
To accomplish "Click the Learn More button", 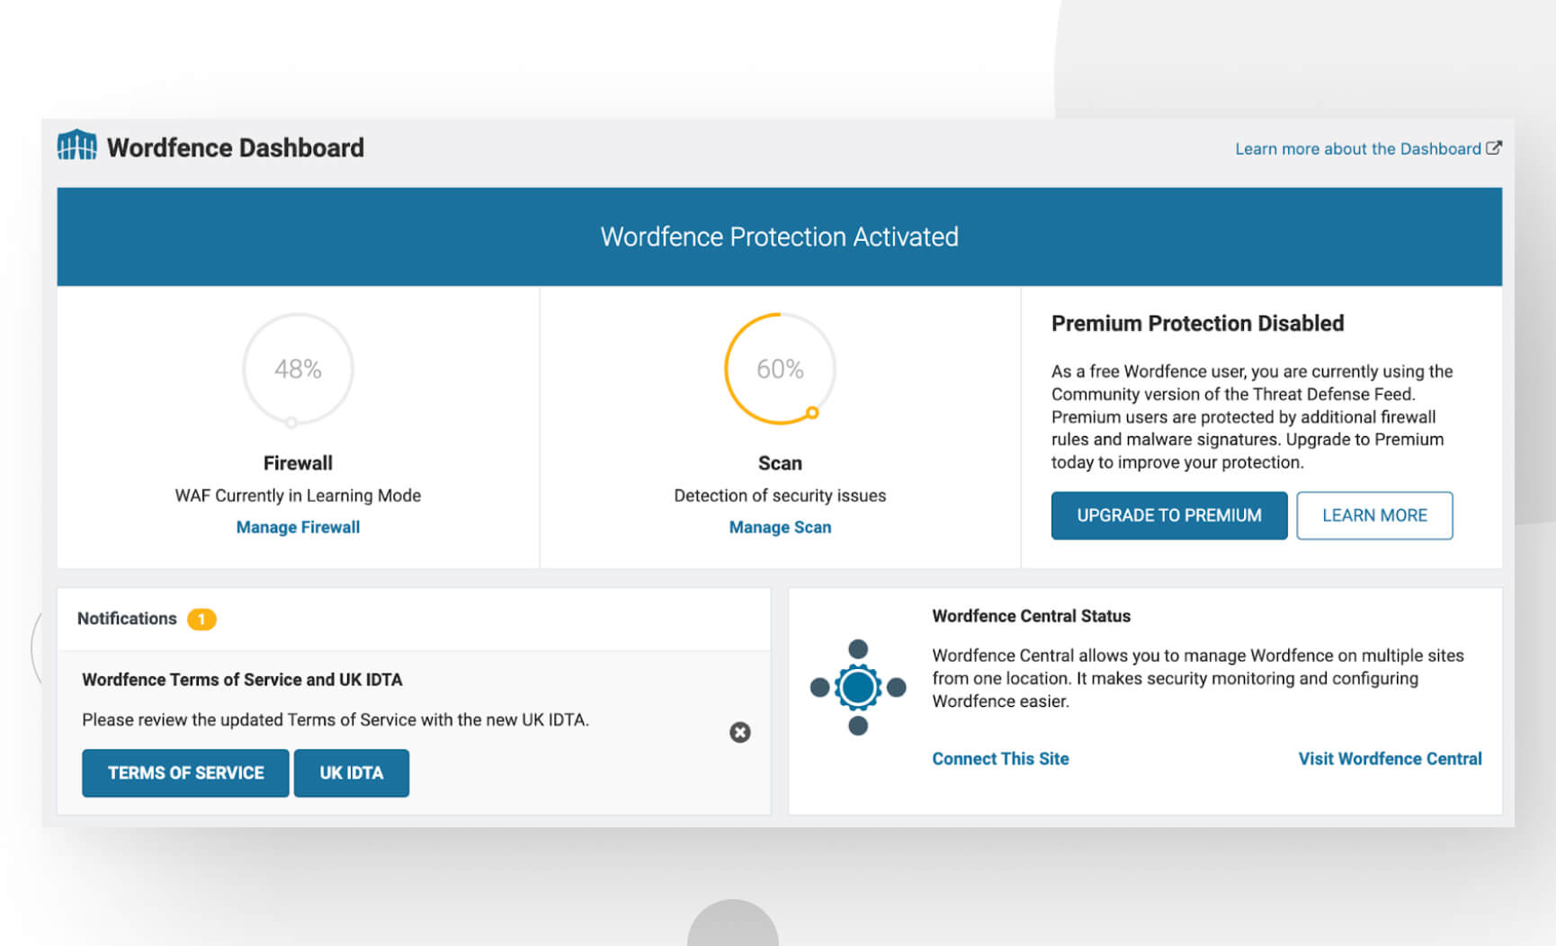I will point(1374,515).
